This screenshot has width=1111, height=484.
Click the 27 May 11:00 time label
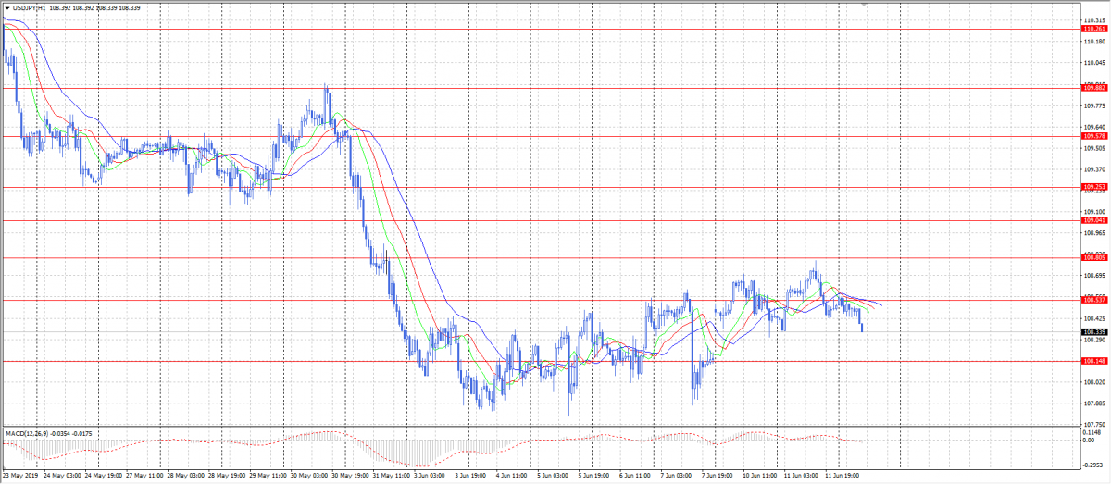(x=143, y=477)
